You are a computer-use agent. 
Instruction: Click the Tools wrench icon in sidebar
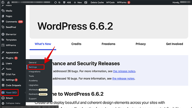tap(3, 69)
